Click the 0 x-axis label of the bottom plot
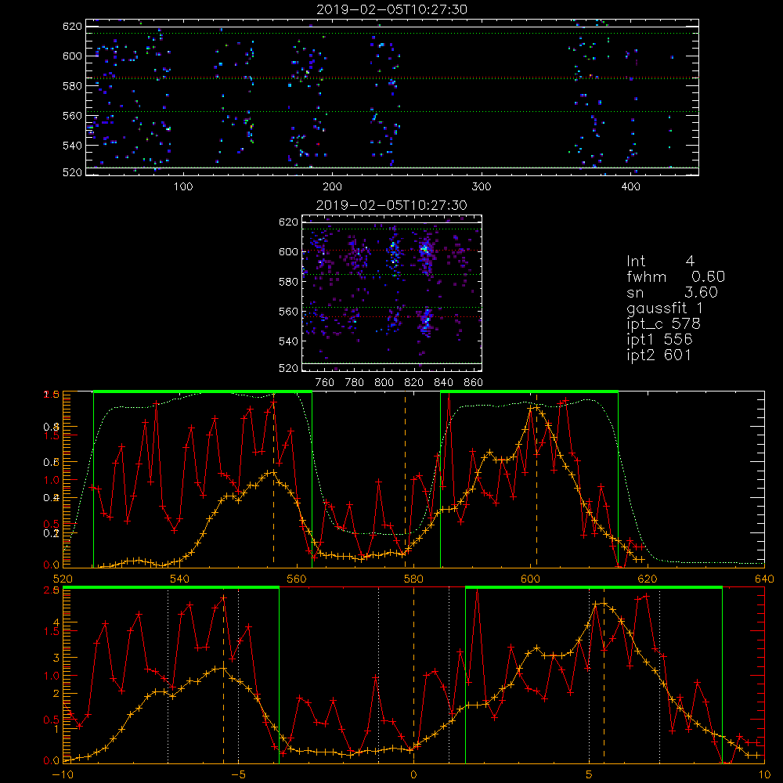Image resolution: width=783 pixels, height=783 pixels. click(x=413, y=775)
